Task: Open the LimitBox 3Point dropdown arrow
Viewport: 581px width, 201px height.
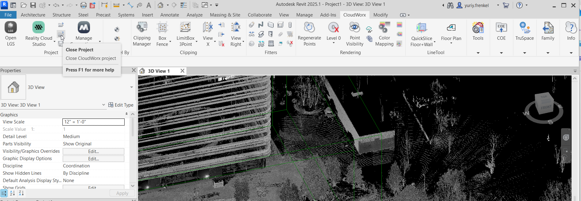Action: 196,41
